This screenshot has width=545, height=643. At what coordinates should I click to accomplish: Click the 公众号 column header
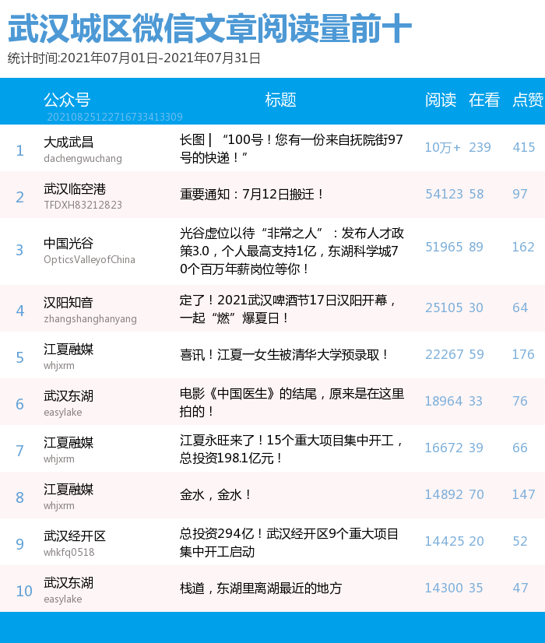(x=67, y=100)
